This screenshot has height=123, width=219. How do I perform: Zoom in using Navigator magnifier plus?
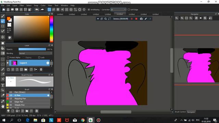point(182,18)
